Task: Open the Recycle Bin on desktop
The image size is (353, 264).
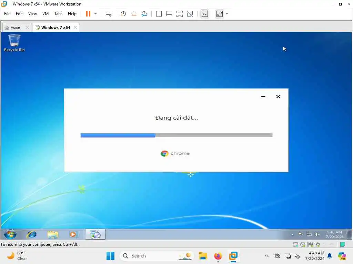Action: [x=14, y=43]
